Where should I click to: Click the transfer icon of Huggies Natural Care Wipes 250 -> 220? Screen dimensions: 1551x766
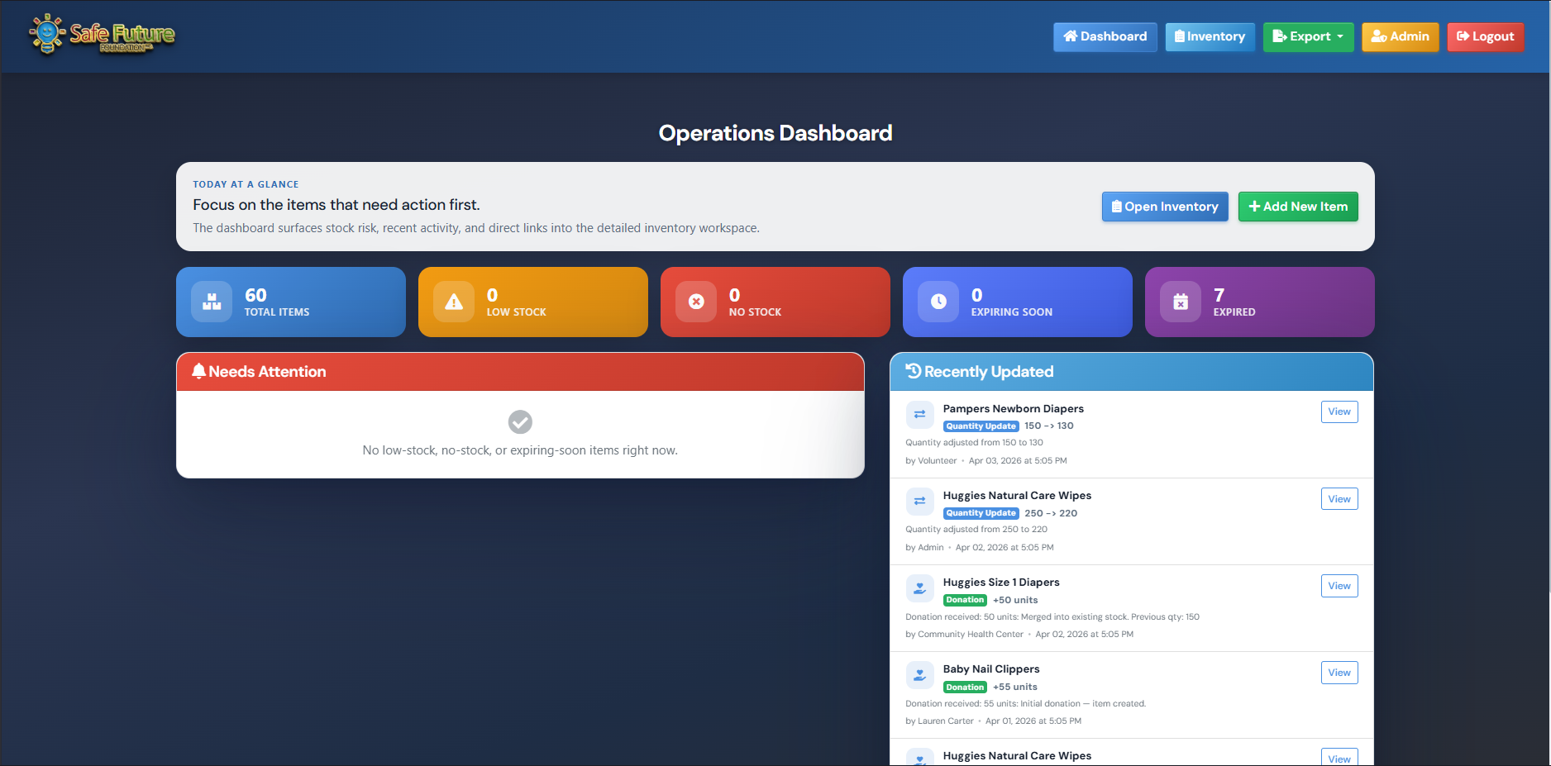tap(919, 501)
